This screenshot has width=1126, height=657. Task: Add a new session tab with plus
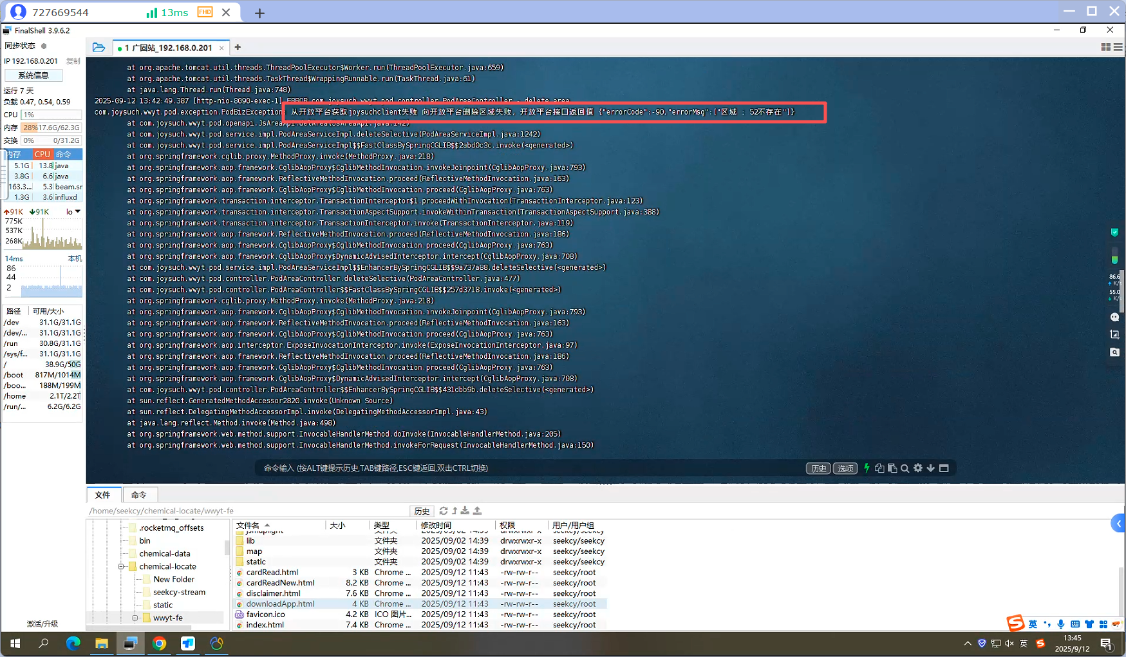[x=238, y=47]
